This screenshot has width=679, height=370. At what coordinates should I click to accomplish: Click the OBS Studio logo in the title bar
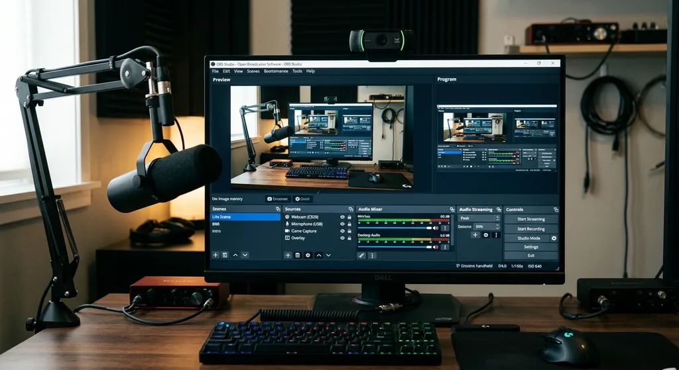click(213, 64)
